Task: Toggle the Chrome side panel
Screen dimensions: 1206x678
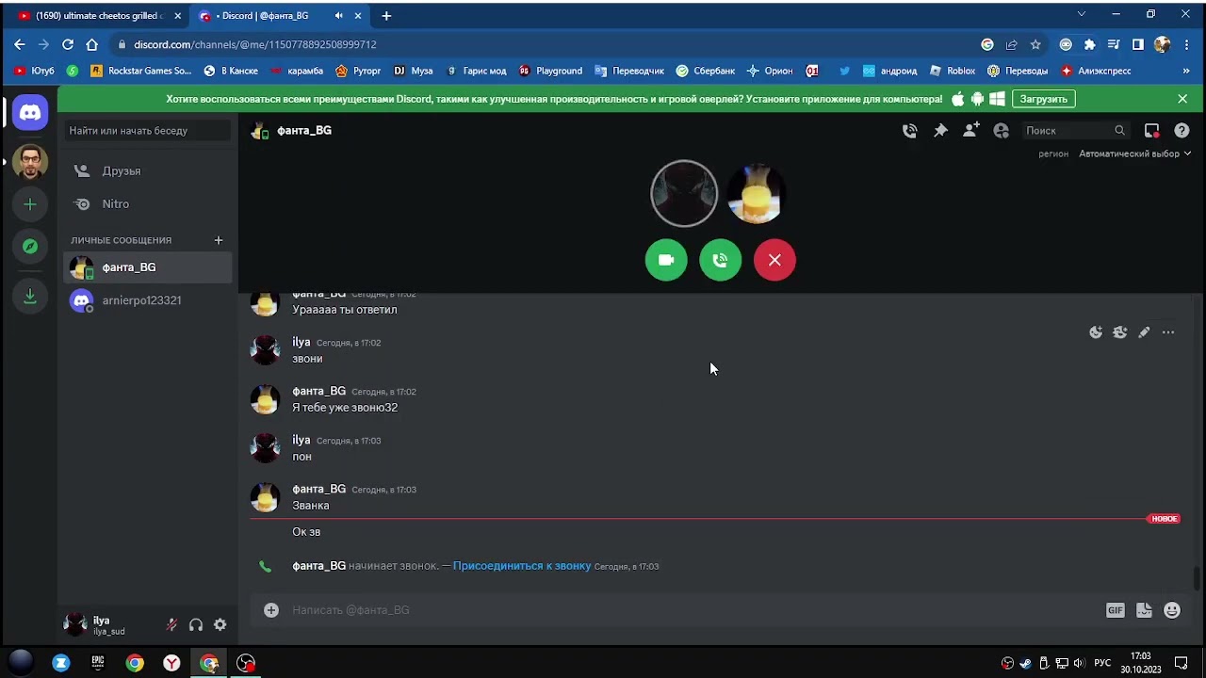Action: 1138,44
